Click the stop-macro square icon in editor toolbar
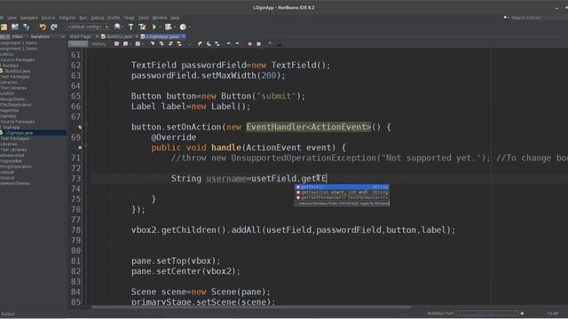Image resolution: width=568 pixels, height=319 pixels. pyautogui.click(x=258, y=44)
